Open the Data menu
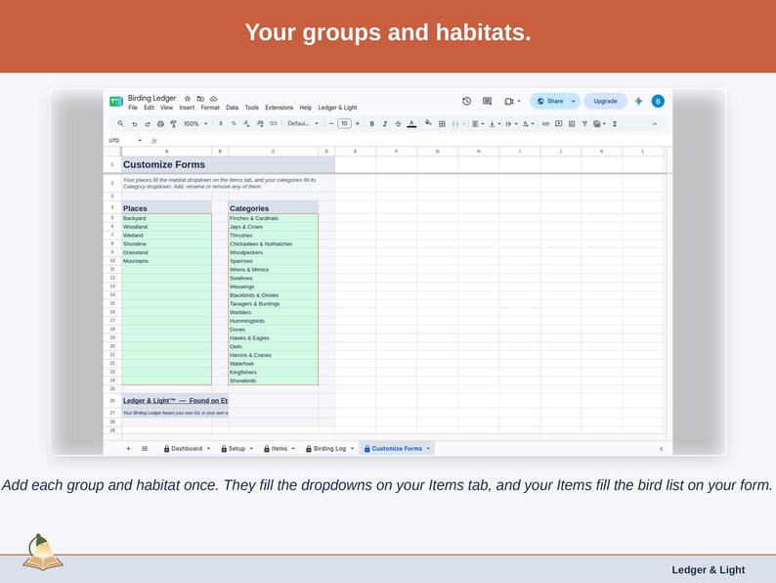 232,108
